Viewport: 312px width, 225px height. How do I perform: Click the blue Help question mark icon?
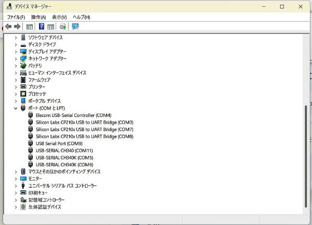click(42, 27)
